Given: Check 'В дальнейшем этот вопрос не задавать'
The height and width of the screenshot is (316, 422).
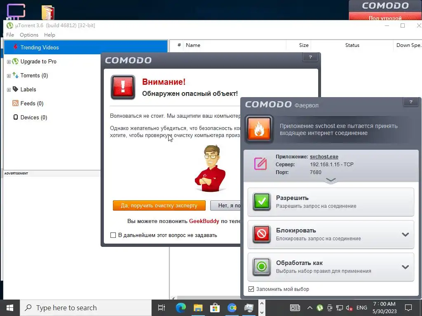Looking at the screenshot, I should (113, 235).
